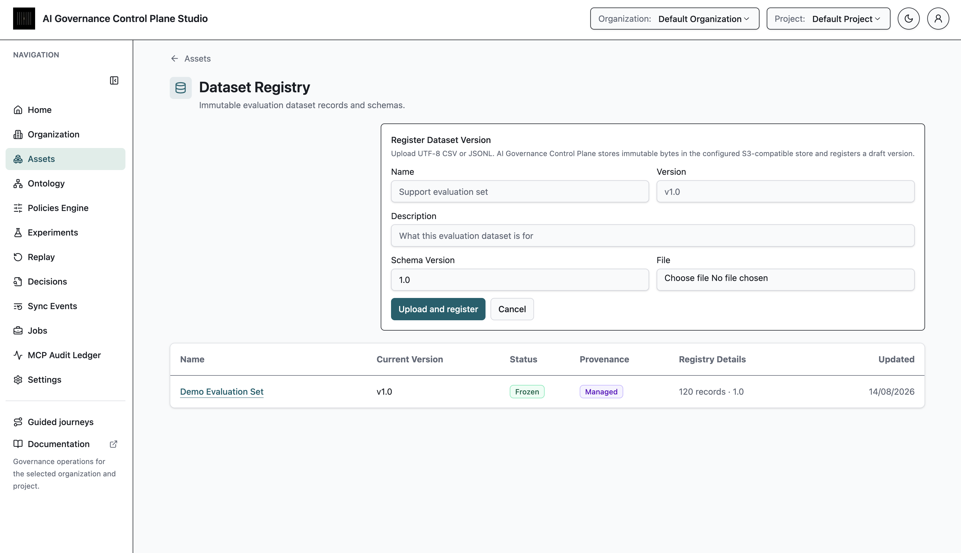
Task: Click the Register Dataset Version heading
Action: (x=441, y=140)
